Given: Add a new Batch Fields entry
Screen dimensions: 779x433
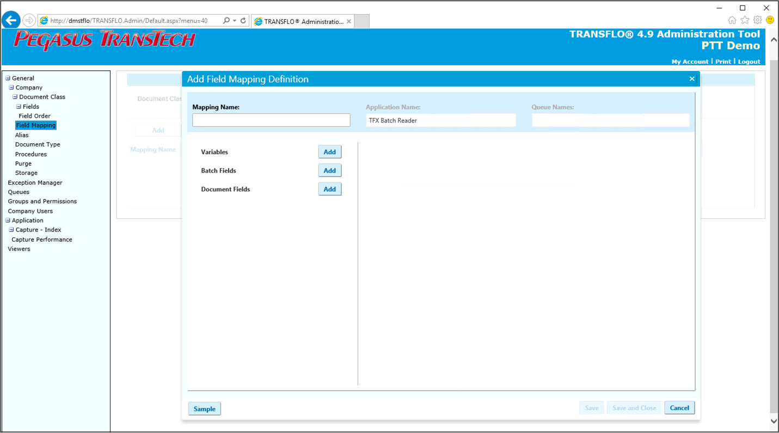Looking at the screenshot, I should 329,170.
